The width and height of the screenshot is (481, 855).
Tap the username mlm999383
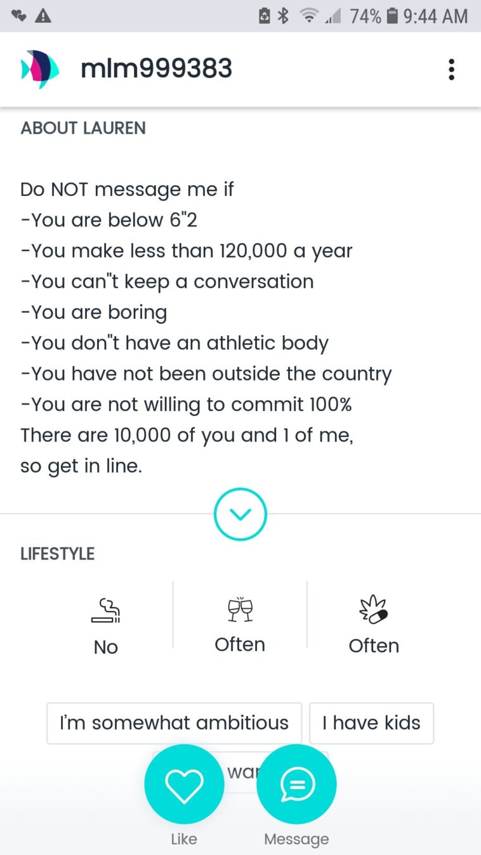(x=156, y=69)
